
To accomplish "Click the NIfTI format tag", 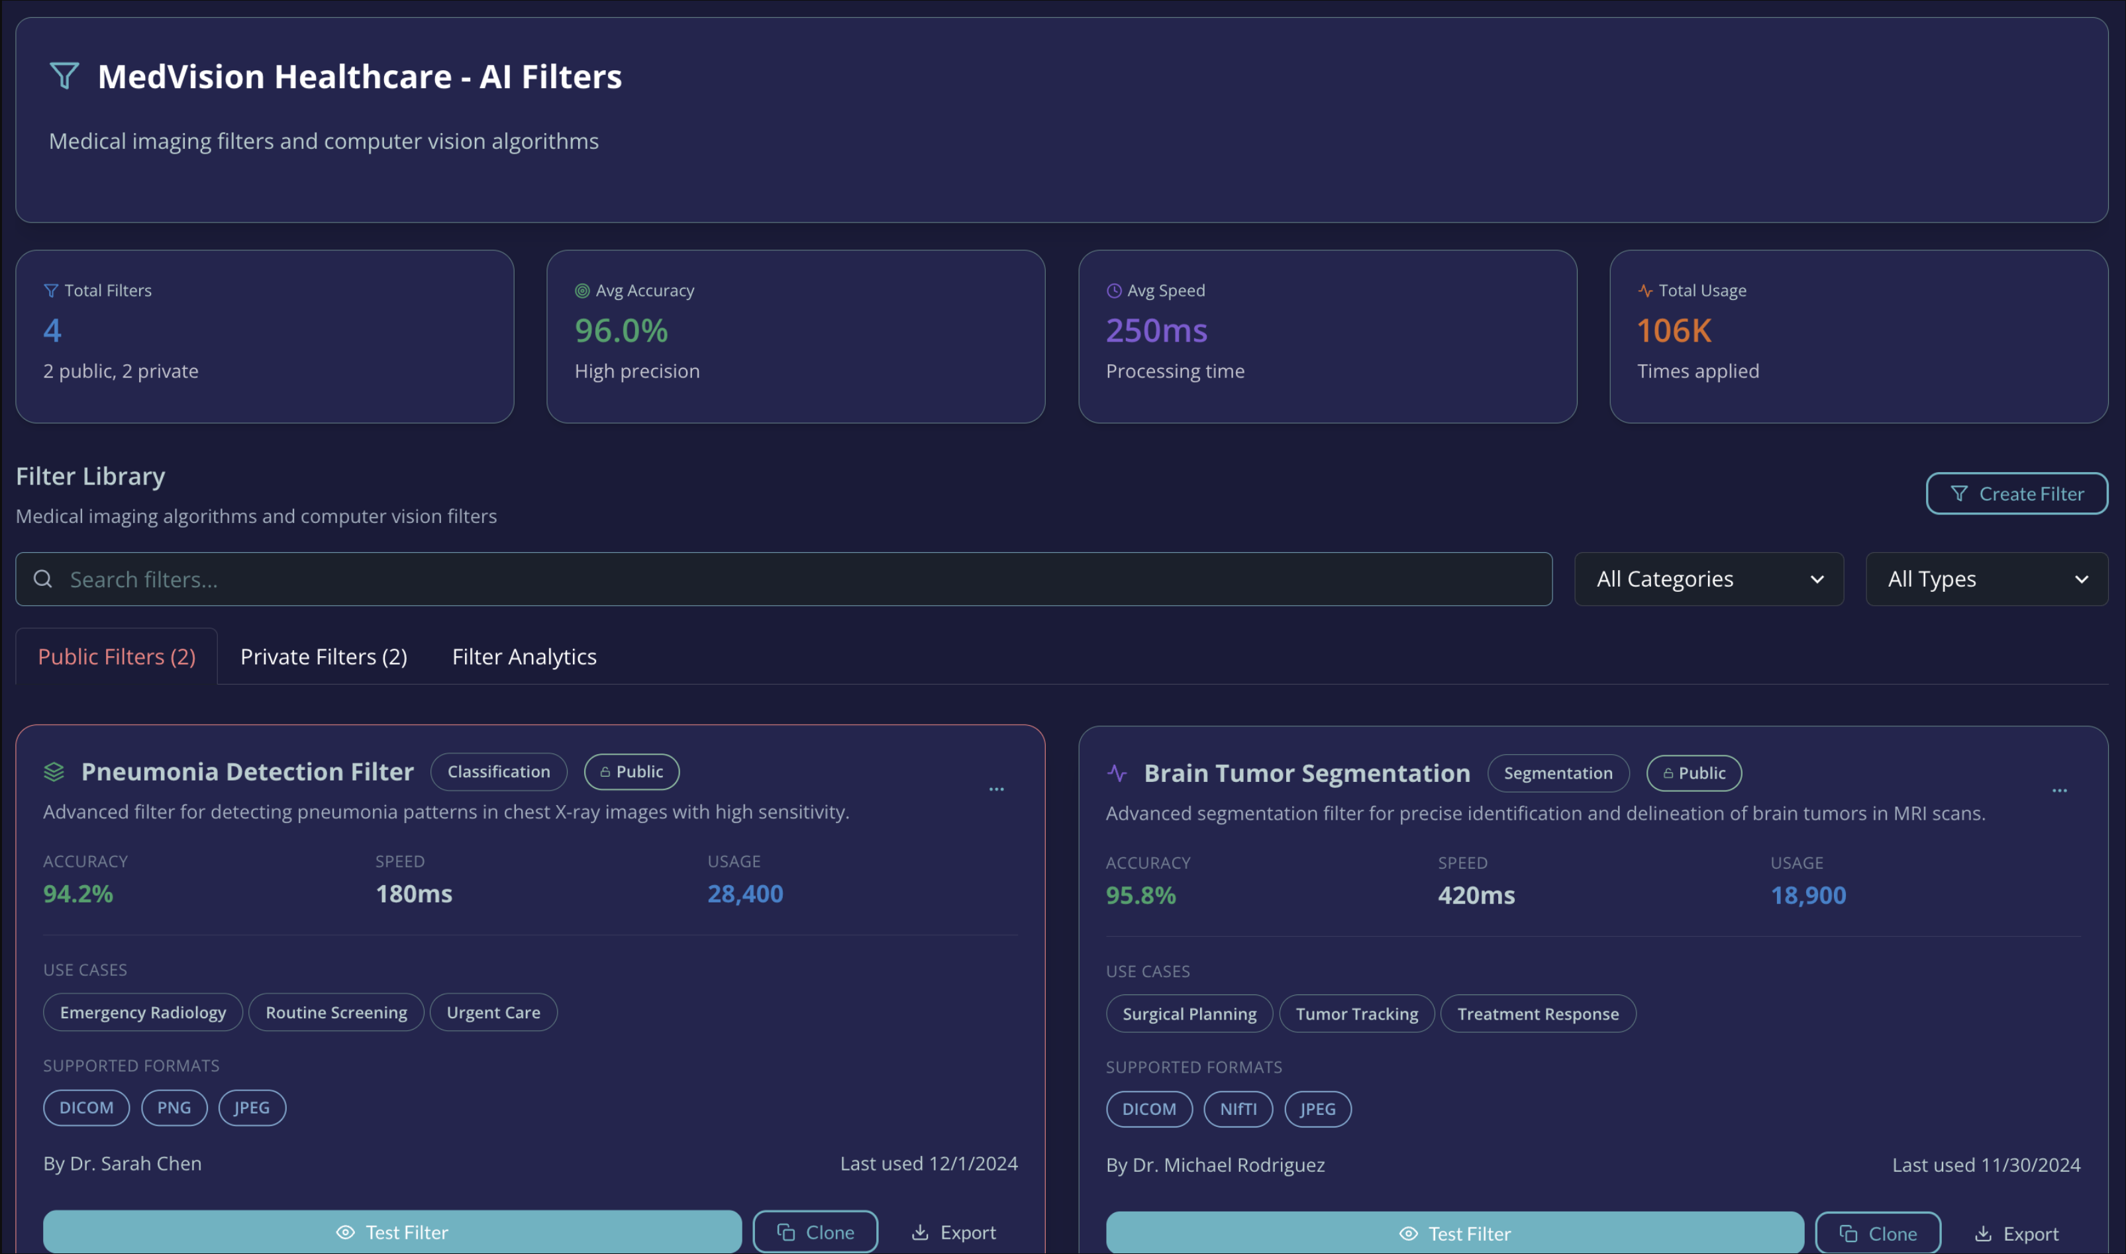I will (1238, 1108).
